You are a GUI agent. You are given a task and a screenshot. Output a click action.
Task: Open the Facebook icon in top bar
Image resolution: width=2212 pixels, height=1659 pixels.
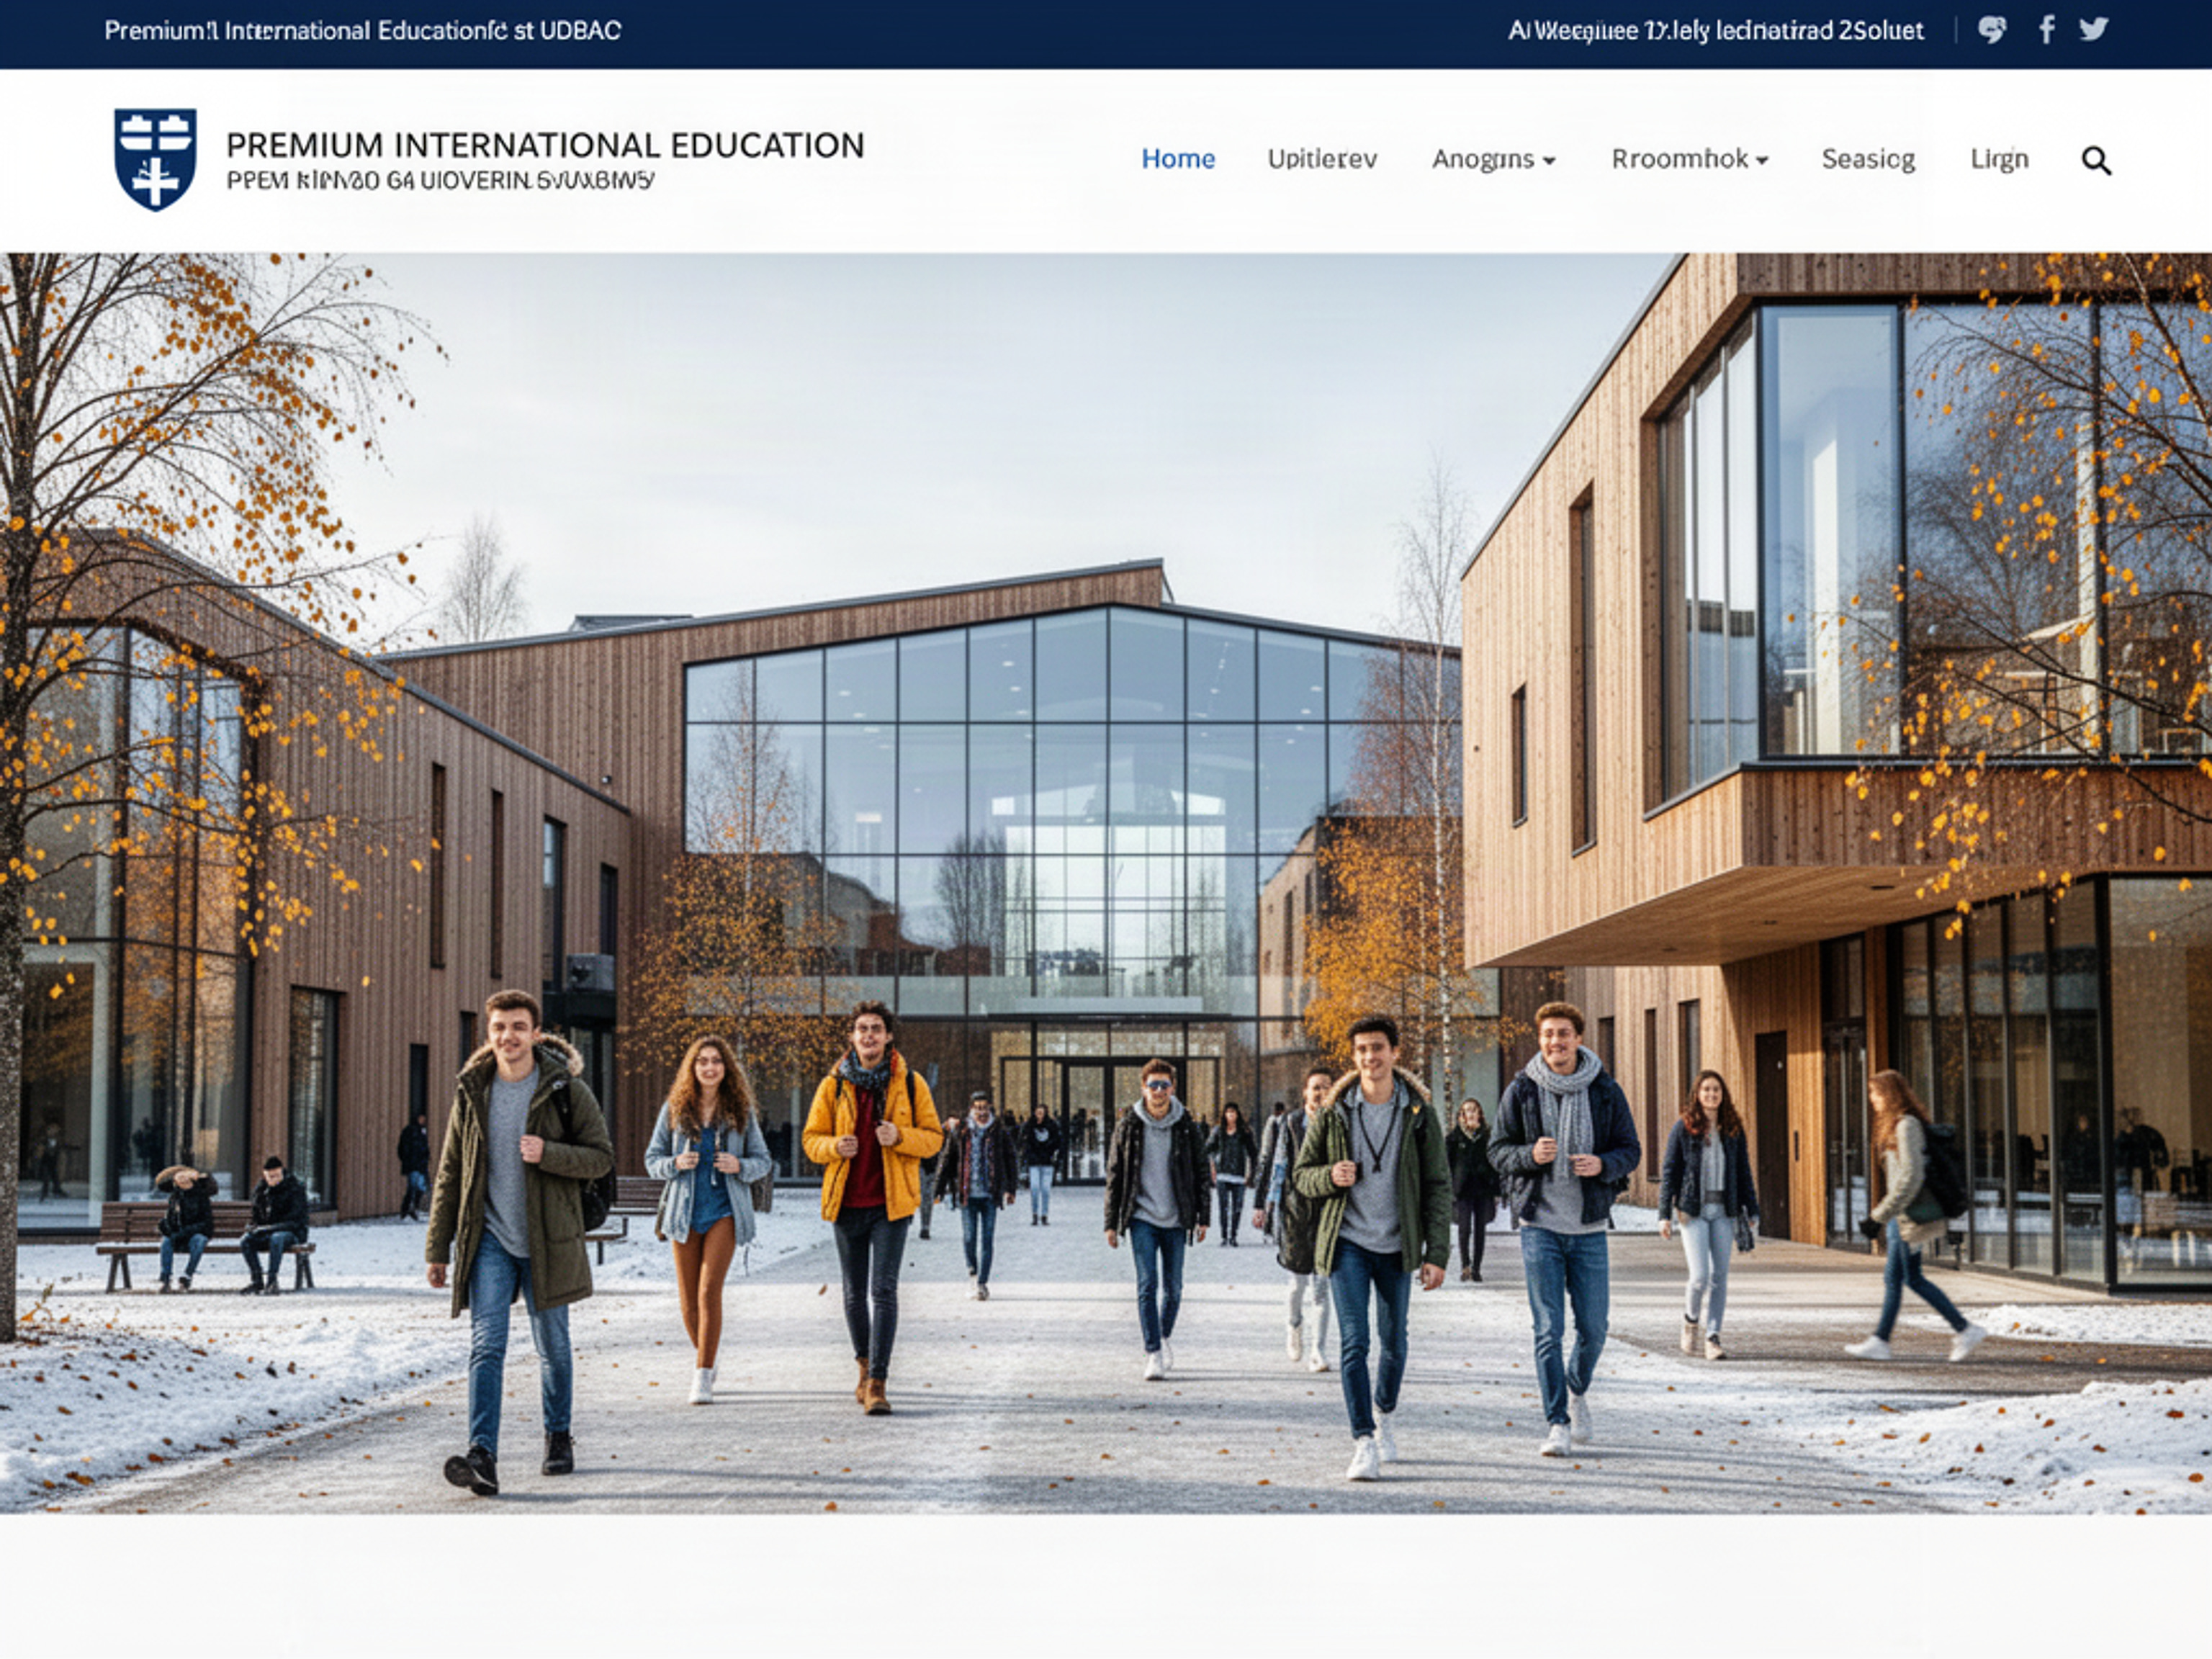pyautogui.click(x=2047, y=30)
